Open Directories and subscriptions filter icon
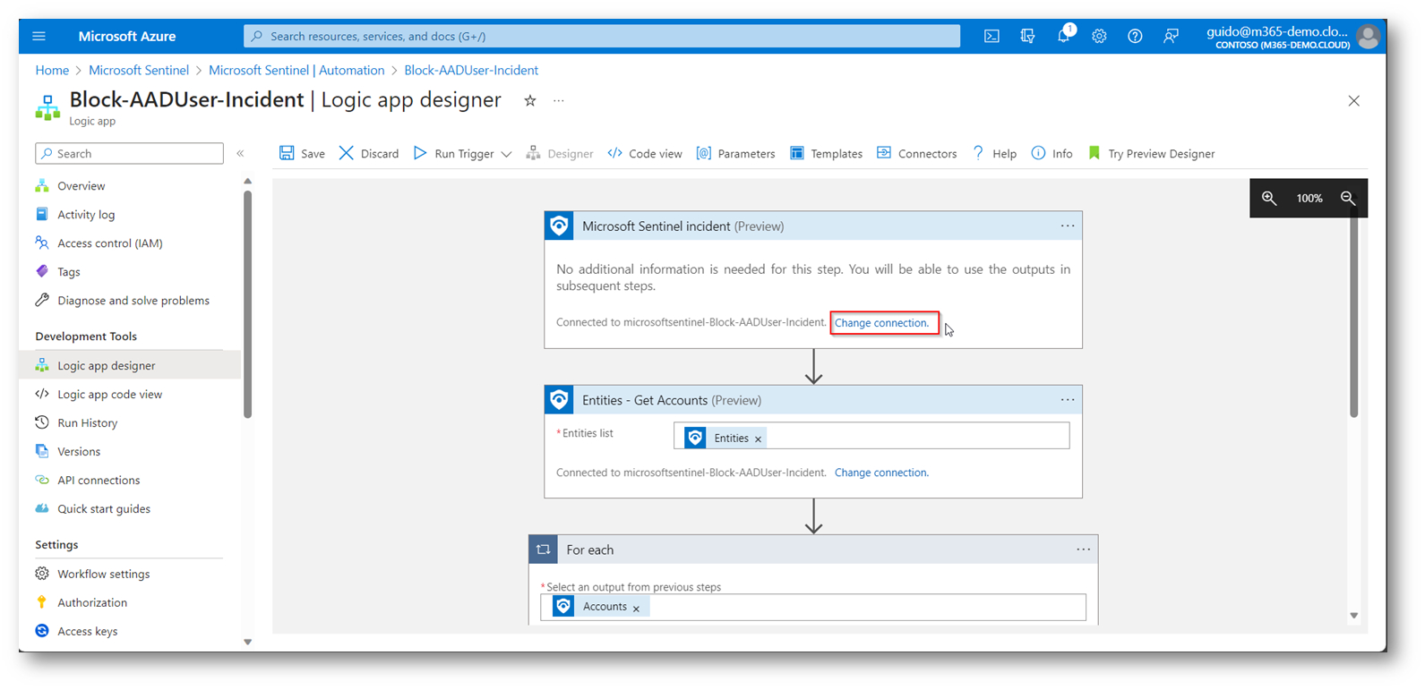The image size is (1425, 690). pyautogui.click(x=1027, y=36)
